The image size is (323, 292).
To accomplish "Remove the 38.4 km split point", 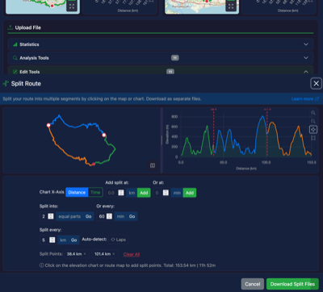I will 85,254.
